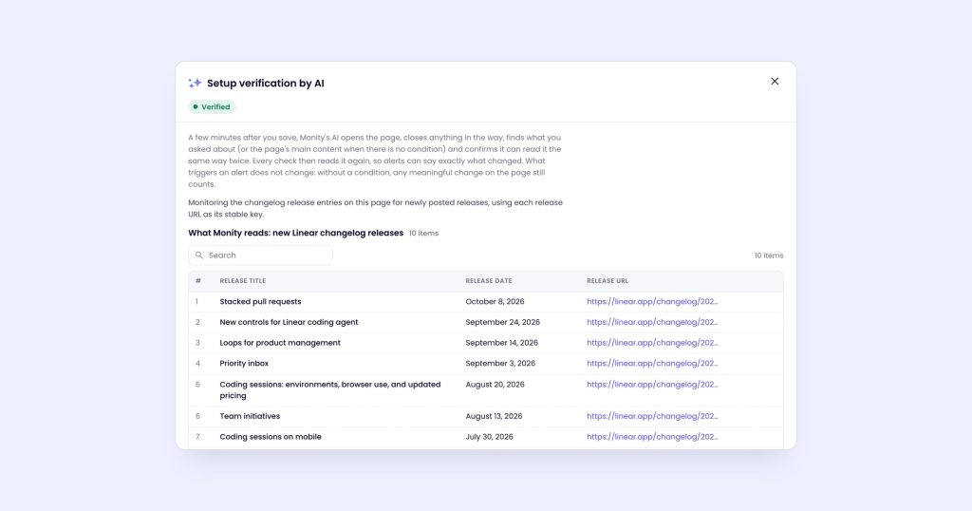Open the URL for New controls for Linear coding agent
The width and height of the screenshot is (972, 511).
[652, 322]
